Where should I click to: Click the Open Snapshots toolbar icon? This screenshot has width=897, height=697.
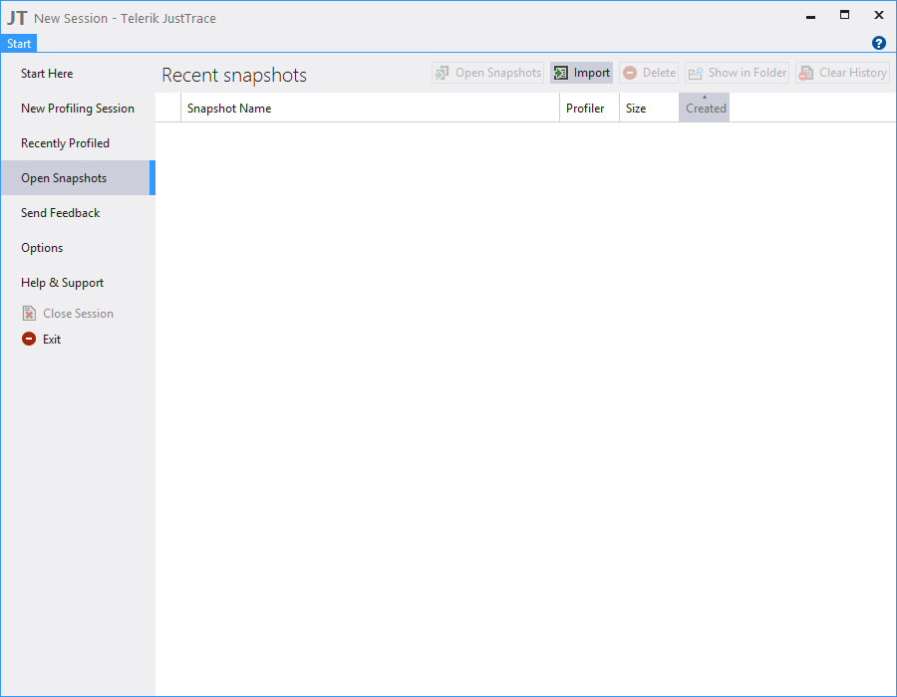pyautogui.click(x=442, y=73)
